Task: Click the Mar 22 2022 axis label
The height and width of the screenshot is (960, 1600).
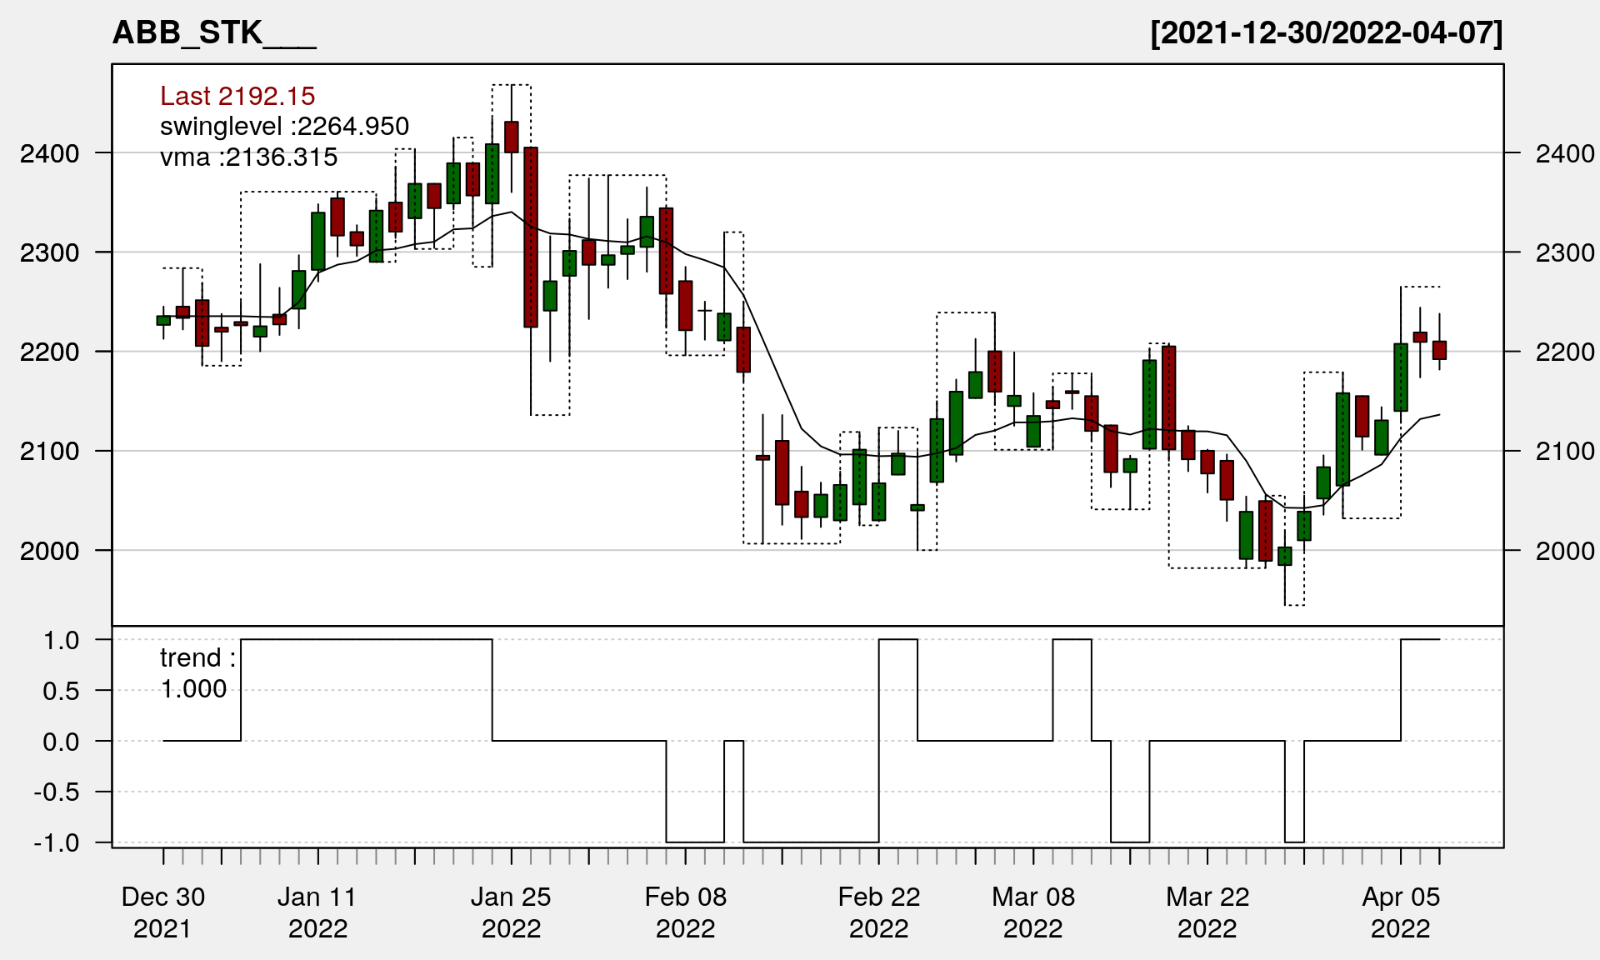Action: tap(1207, 912)
